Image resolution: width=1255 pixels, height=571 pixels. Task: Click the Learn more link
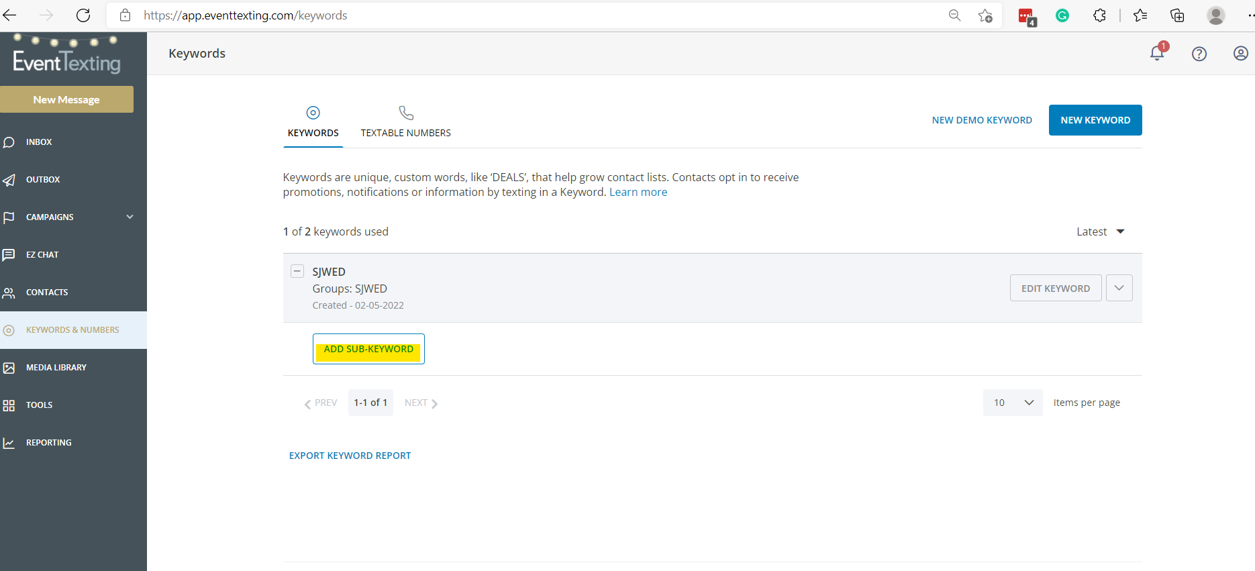coord(638,192)
